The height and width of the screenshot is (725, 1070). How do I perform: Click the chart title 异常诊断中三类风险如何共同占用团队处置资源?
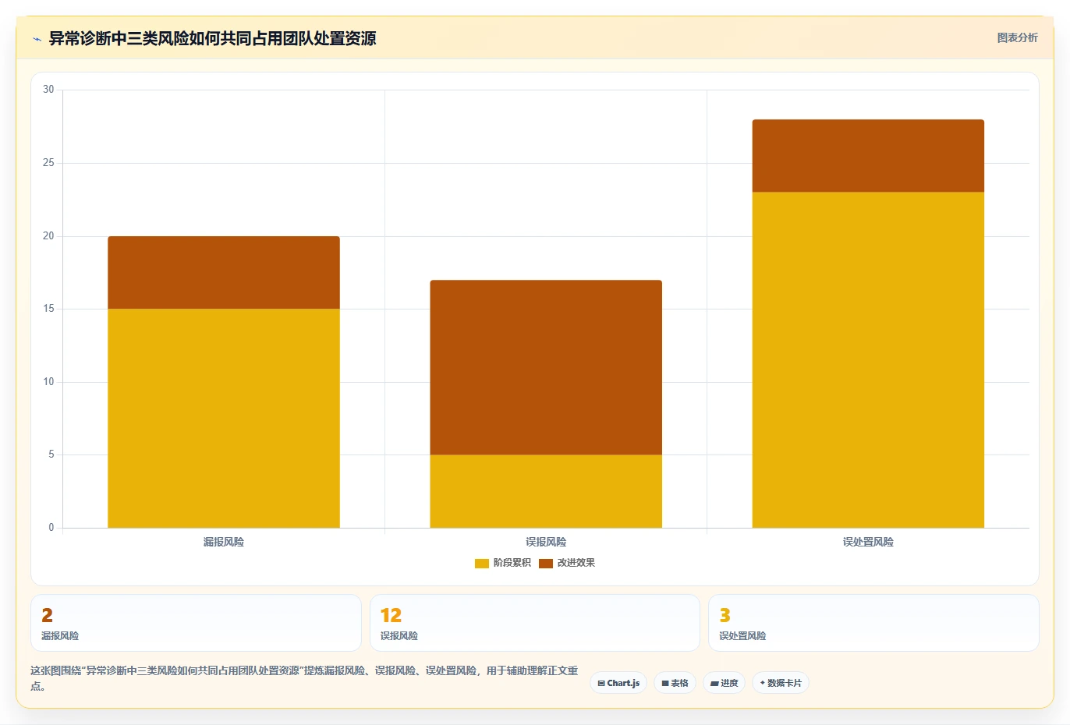(212, 38)
